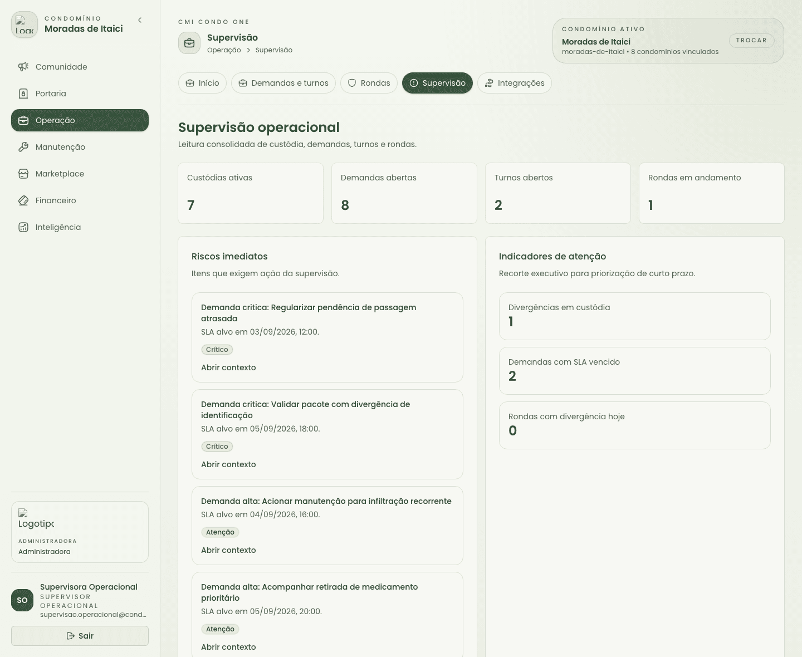The image size is (802, 657).
Task: Click the Demandas abertas card
Action: [404, 193]
